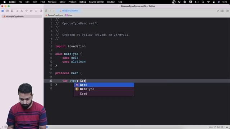The image size is (230, 129).
Task: Toggle debug area icon in bottom-right corner
Action: pyautogui.click(x=227, y=127)
